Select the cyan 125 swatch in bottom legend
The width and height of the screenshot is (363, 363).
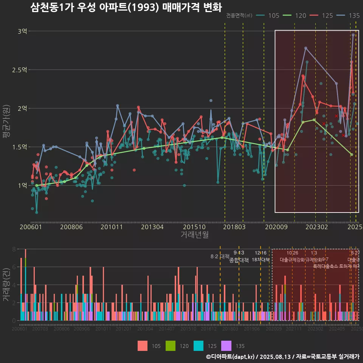pyautogui.click(x=199, y=346)
